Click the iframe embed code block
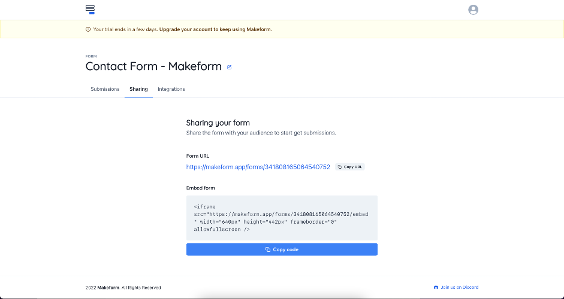564x299 pixels. [282, 218]
